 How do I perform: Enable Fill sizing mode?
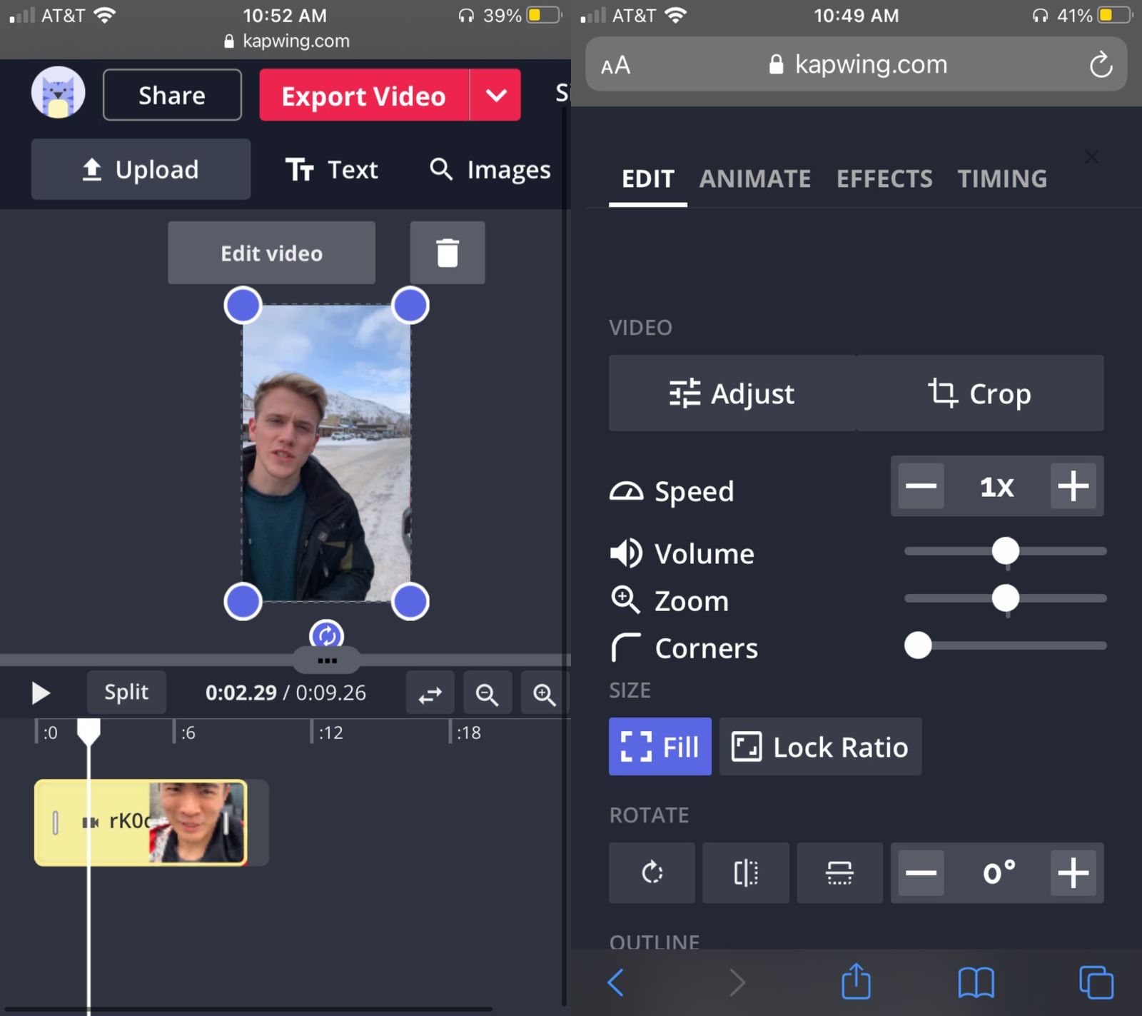tap(659, 747)
